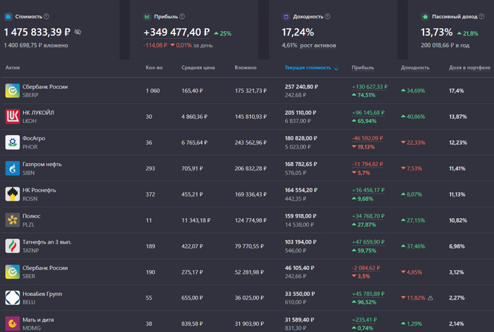Click the НК ЛУКОЙЛ logo icon

tap(12, 117)
